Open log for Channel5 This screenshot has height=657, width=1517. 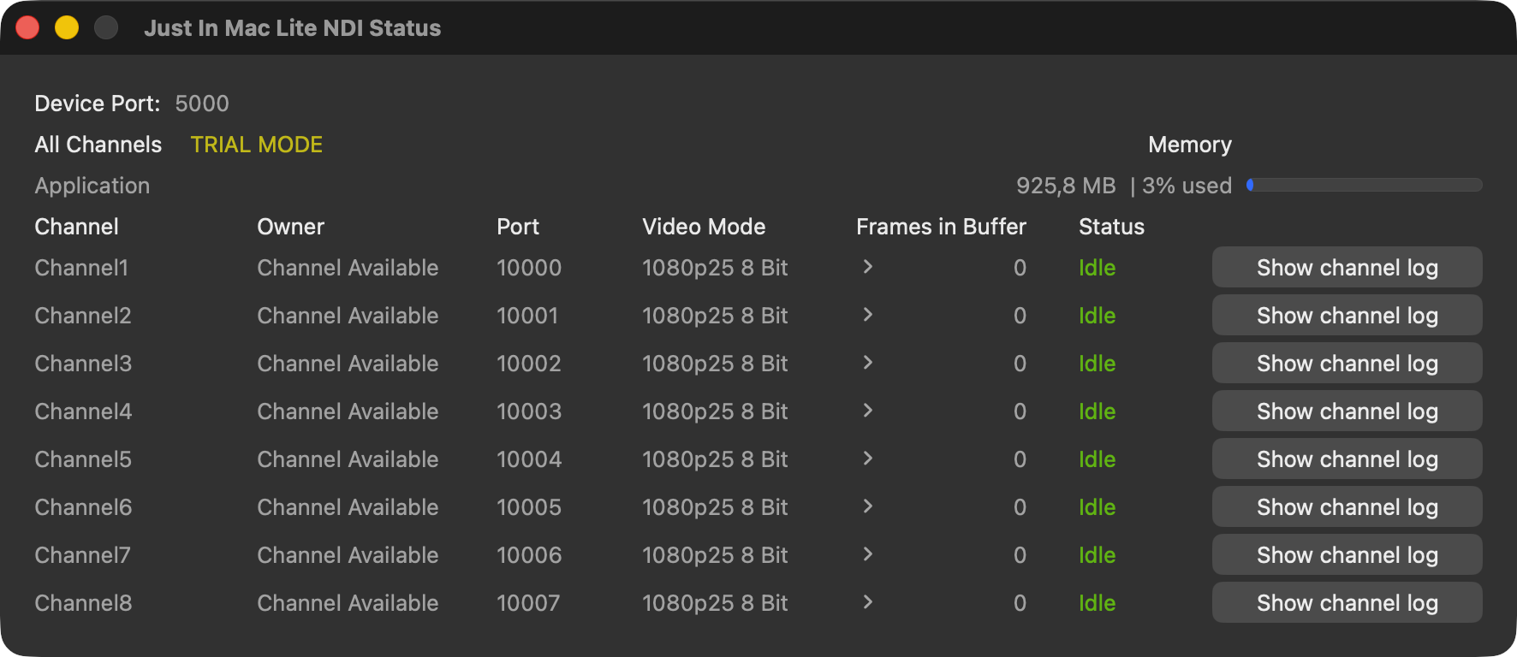[1347, 459]
